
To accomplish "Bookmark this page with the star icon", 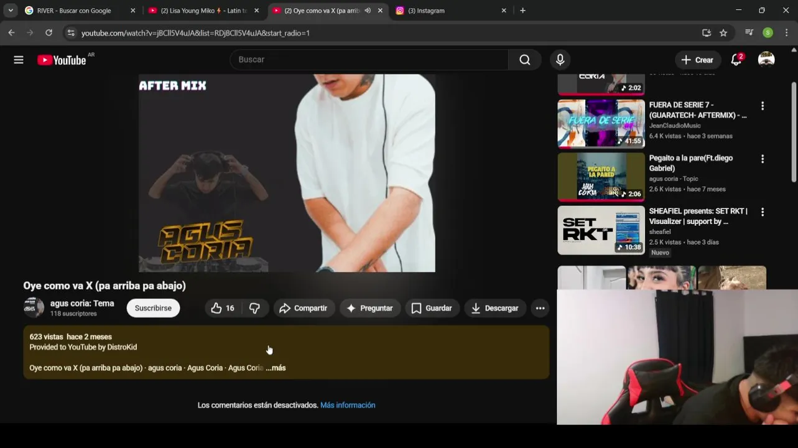I will tap(723, 33).
